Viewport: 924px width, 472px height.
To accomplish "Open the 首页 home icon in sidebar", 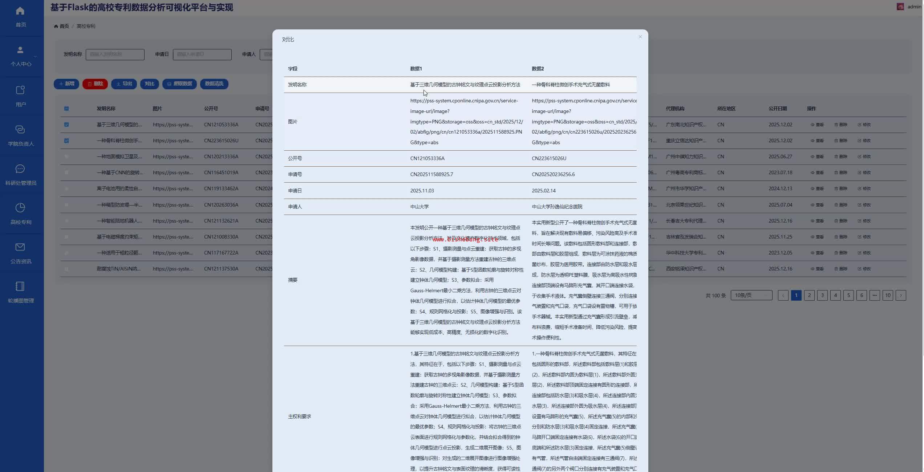I will coord(20,11).
